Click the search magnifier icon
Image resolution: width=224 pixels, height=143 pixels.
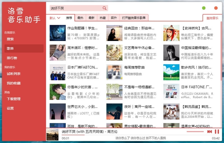click(104, 8)
